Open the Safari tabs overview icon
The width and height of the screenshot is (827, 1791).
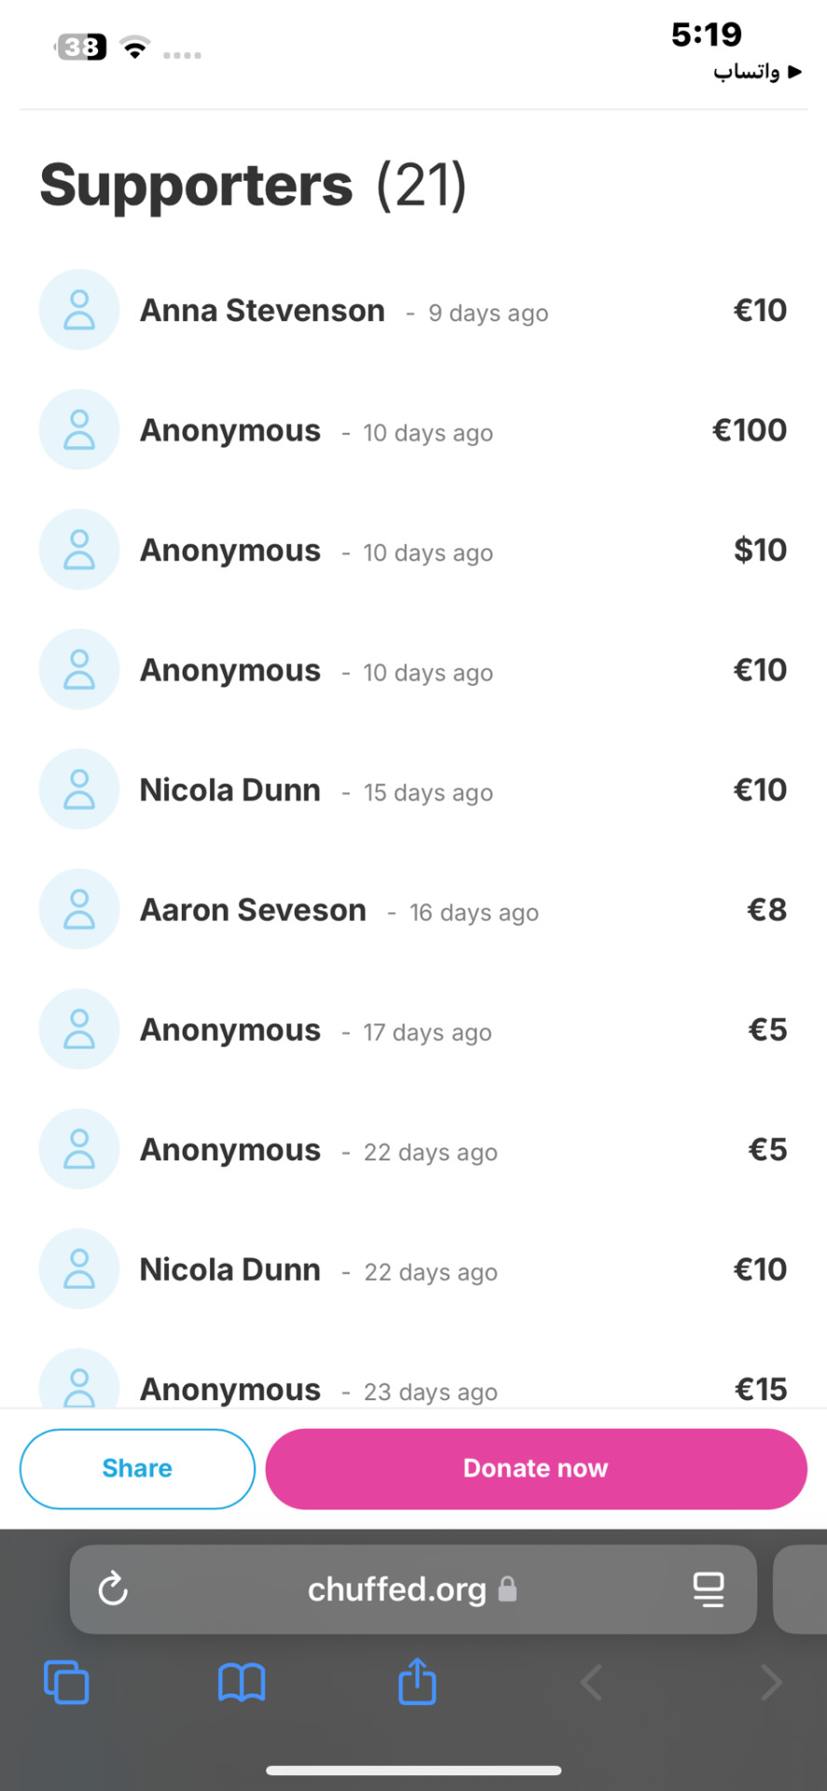[x=66, y=1683]
